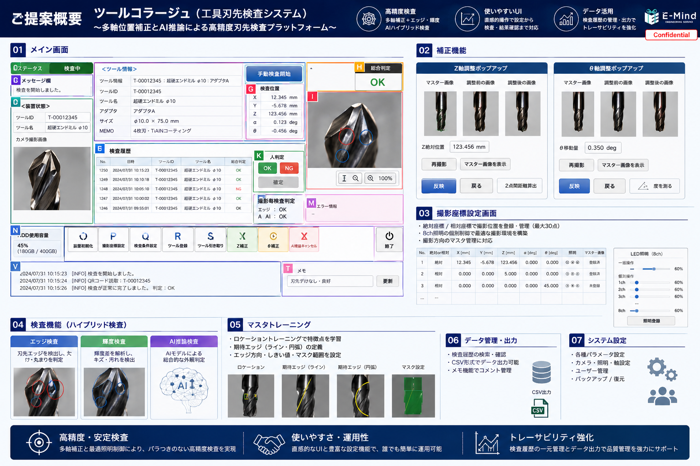Click the 8ch LED lighting slider

pos(649,311)
